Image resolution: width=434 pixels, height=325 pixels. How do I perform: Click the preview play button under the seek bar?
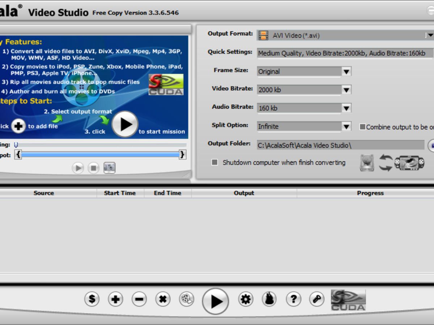(78, 168)
